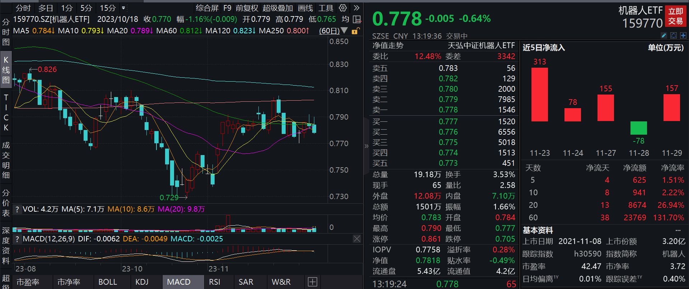
Task: Open chart settings gear icon
Action: 343,8
